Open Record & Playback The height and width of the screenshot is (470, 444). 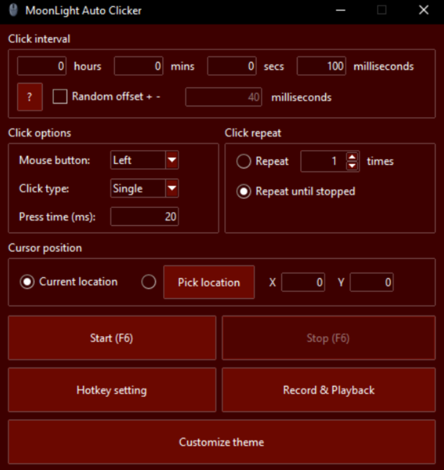point(328,390)
